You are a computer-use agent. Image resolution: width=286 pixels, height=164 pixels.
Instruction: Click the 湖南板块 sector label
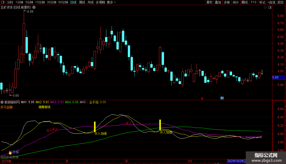tap(44, 107)
